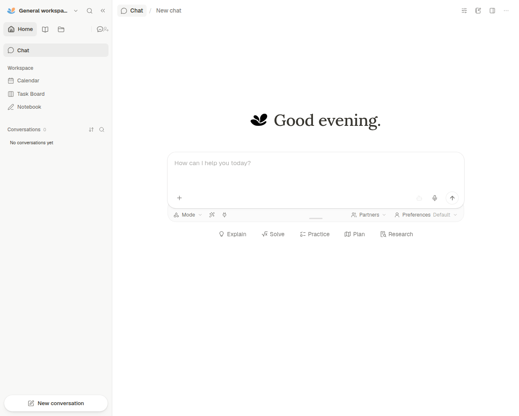Viewport: 519px width, 416px height.
Task: Click the drag handle bar below input
Action: [316, 218]
